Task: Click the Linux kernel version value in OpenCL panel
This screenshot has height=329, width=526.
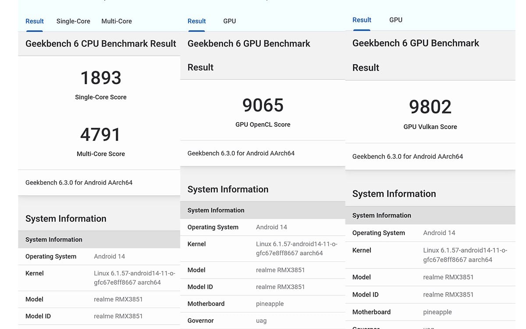Action: pyautogui.click(x=297, y=249)
